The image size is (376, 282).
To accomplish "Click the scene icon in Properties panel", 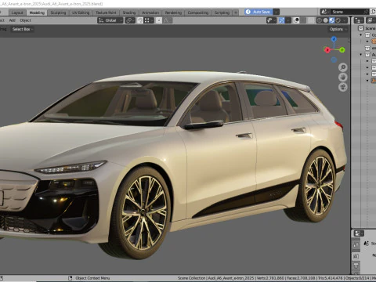I will [x=367, y=244].
